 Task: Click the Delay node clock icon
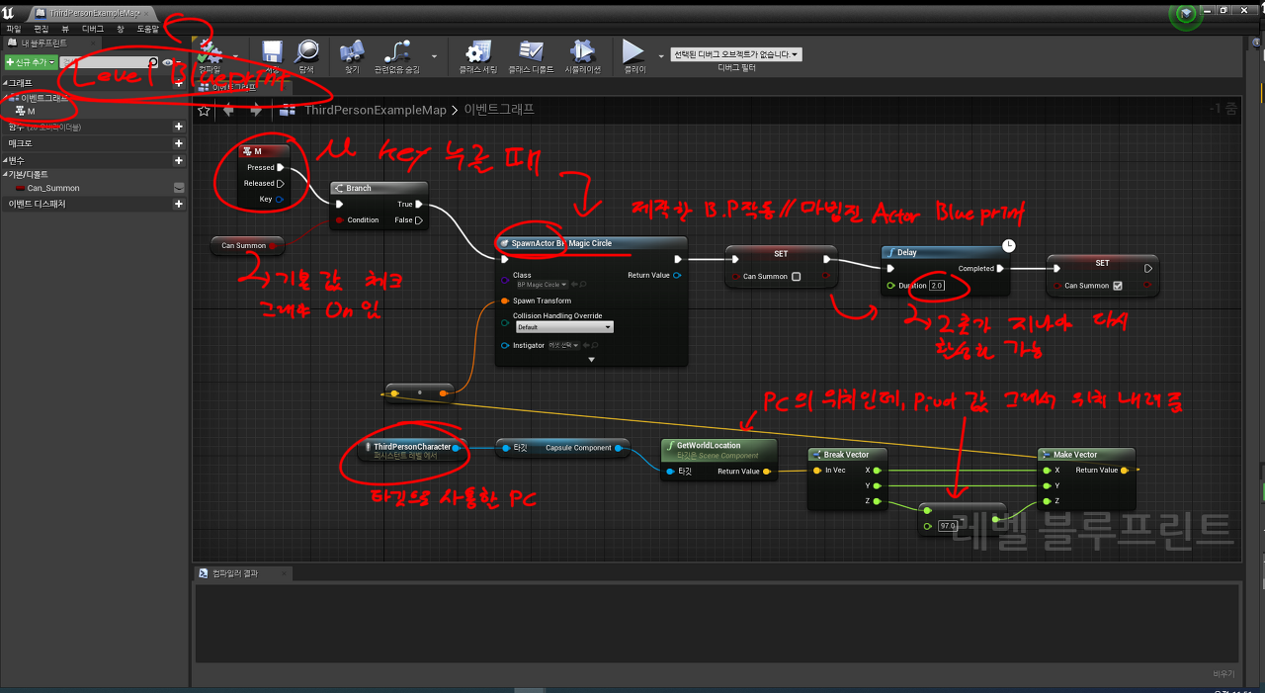point(1008,245)
